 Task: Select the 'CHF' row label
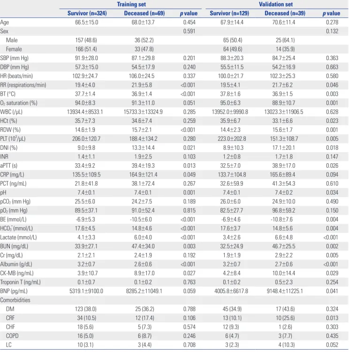pos(10,328)
